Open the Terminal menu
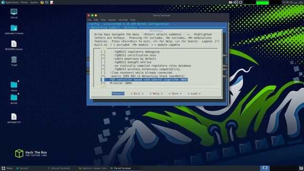Screen dimensions: 304x171 click(x=123, y=20)
